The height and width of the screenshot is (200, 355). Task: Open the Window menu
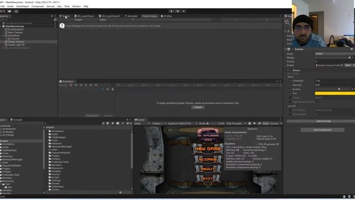(77, 6)
